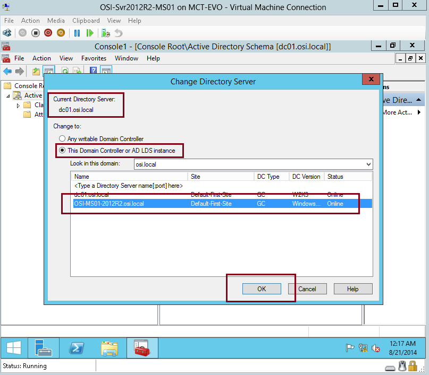Click the Ctrl+Alt+Del icon in VM toolbar
This screenshot has height=375, width=429.
[x=7, y=33]
